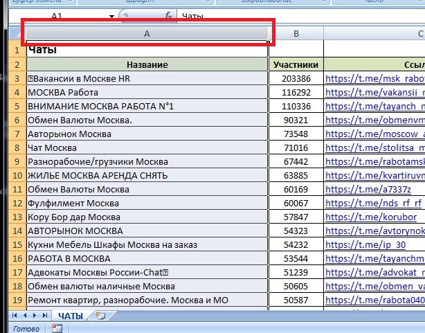Open the t.me/advokat link
This screenshot has width=425, height=333.
pos(375,272)
